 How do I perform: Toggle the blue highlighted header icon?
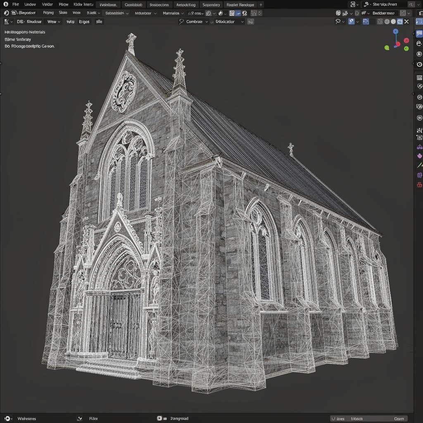tap(238, 13)
